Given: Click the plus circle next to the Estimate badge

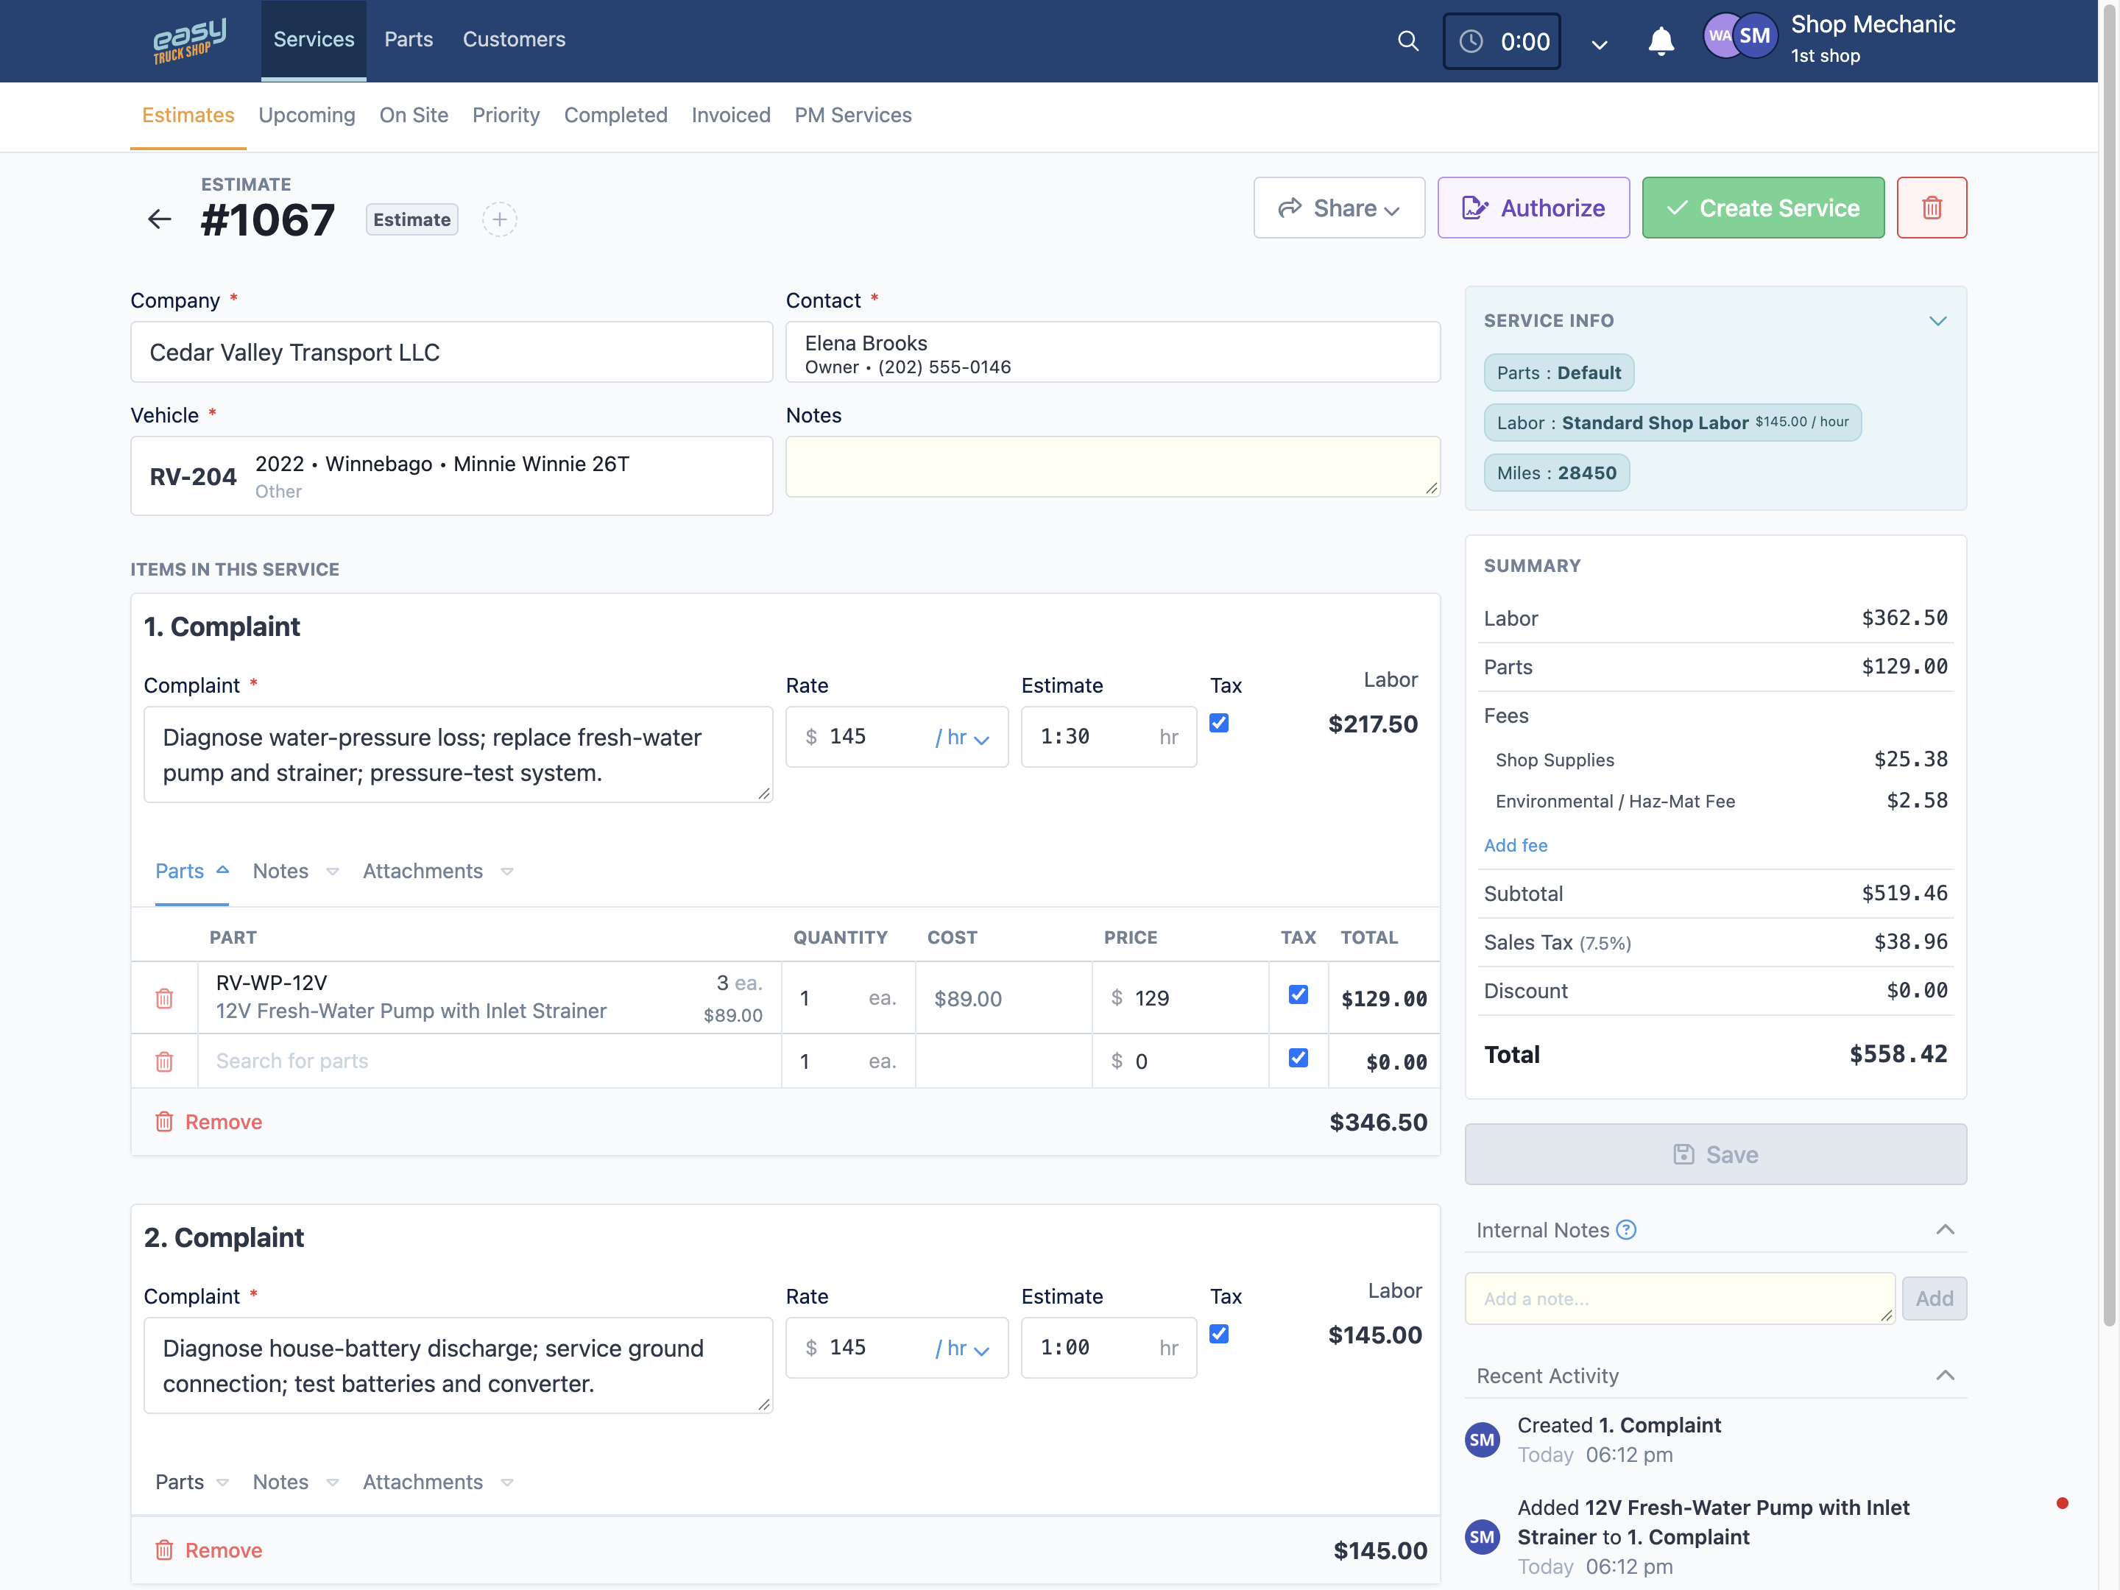Looking at the screenshot, I should coord(499,219).
